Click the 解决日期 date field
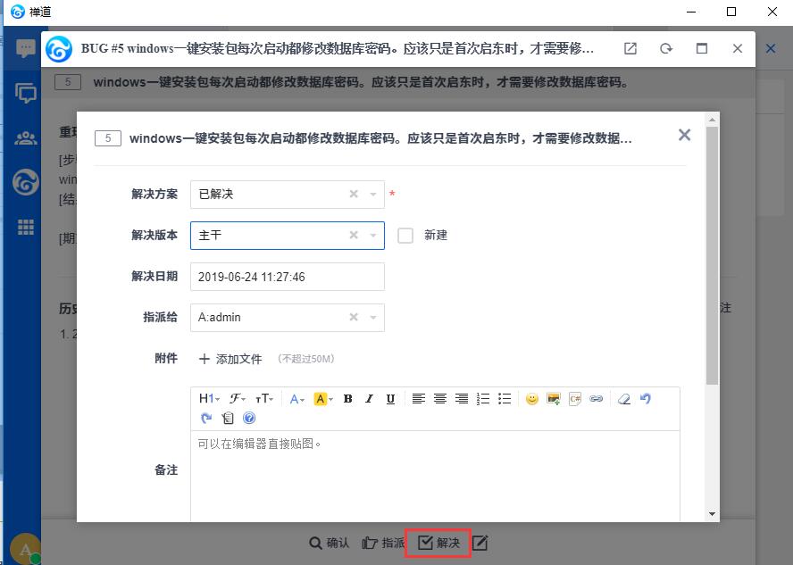Screen dimensions: 793x565 (x=287, y=277)
